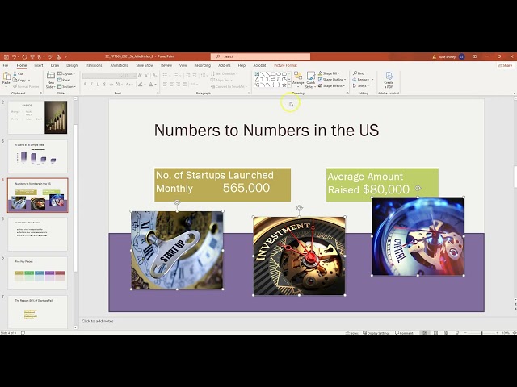This screenshot has width=517, height=387.
Task: Click the Share button
Action: [506, 65]
